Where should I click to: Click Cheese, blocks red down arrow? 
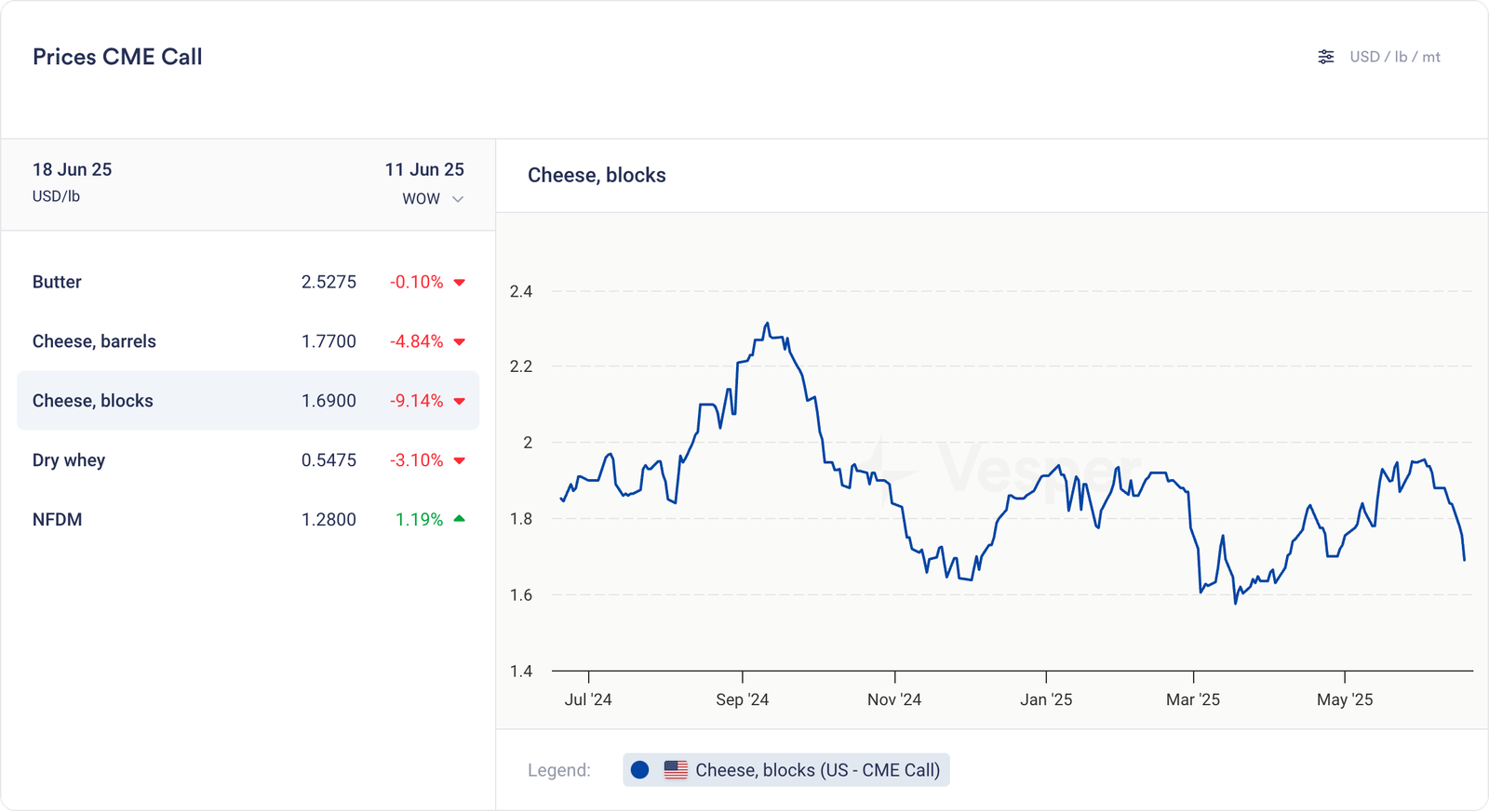[459, 402]
